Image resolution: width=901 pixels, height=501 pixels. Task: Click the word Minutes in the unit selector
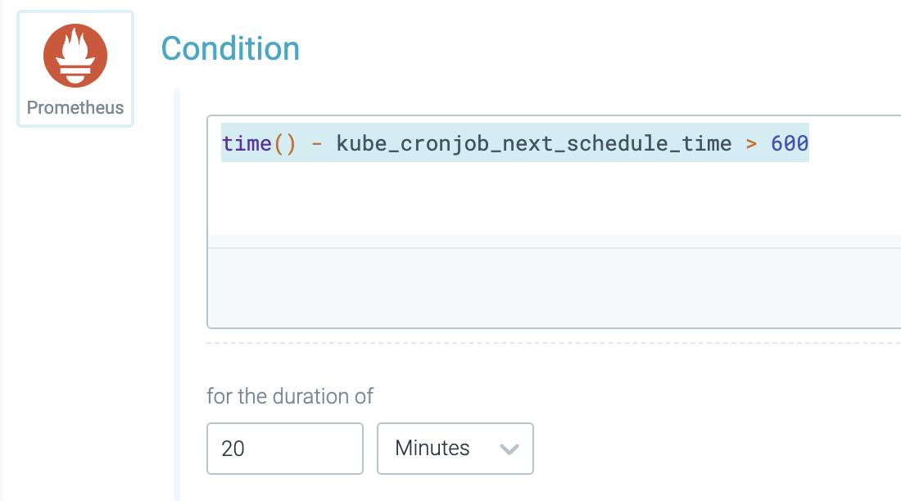pos(432,449)
